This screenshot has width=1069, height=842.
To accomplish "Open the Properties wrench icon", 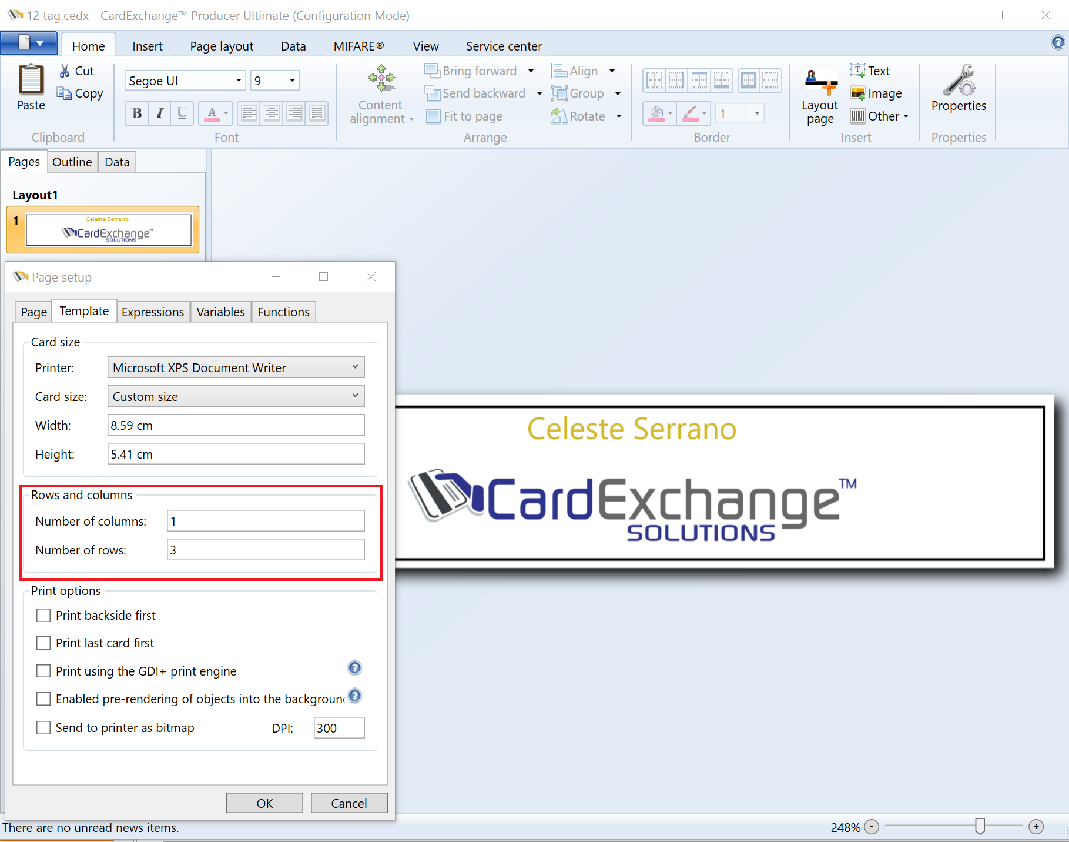I will (x=959, y=79).
